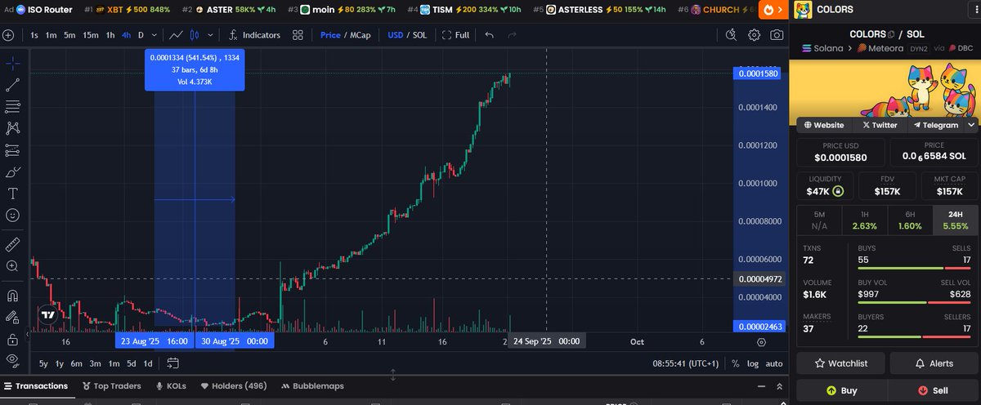The height and width of the screenshot is (405, 981).
Task: Open the COLORS token Website link
Action: click(x=824, y=125)
